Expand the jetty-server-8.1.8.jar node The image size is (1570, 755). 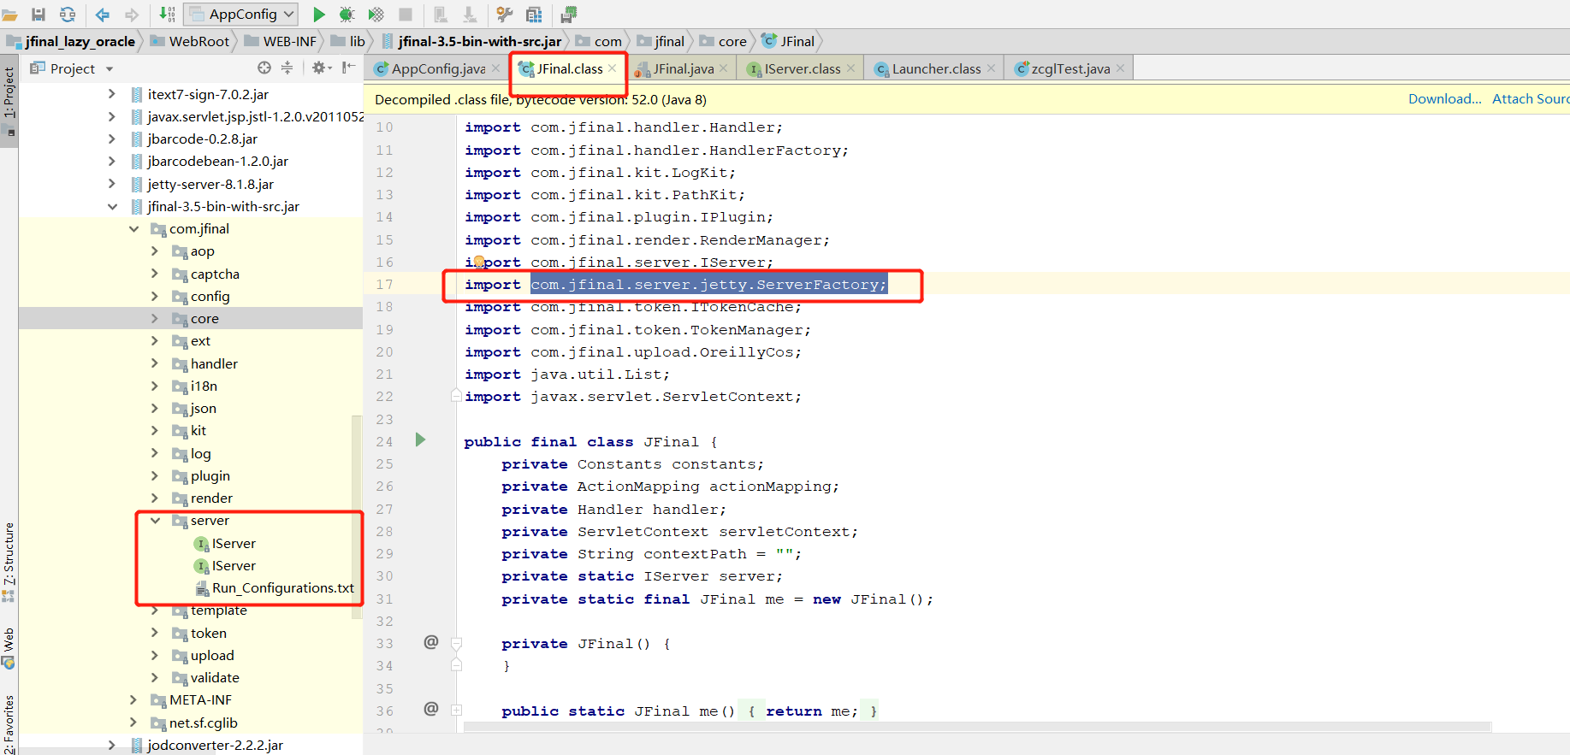(x=112, y=184)
